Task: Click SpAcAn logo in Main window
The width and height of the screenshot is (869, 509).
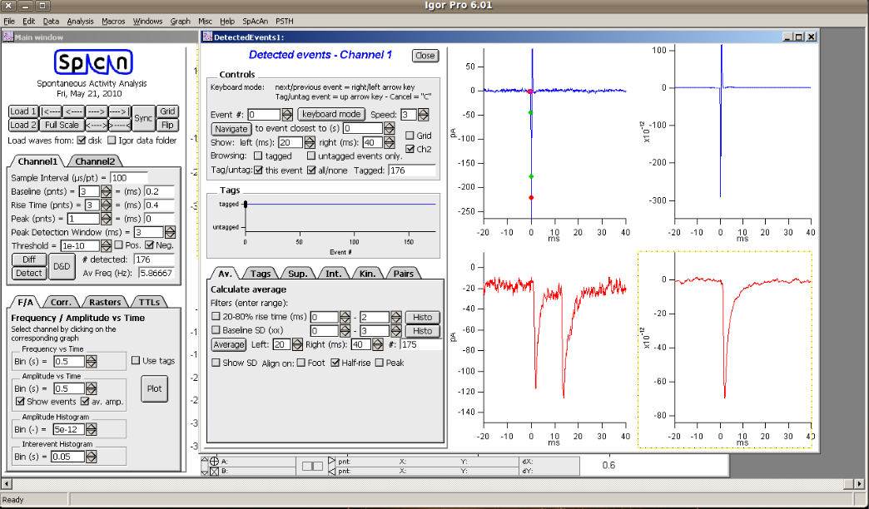Action: point(94,62)
